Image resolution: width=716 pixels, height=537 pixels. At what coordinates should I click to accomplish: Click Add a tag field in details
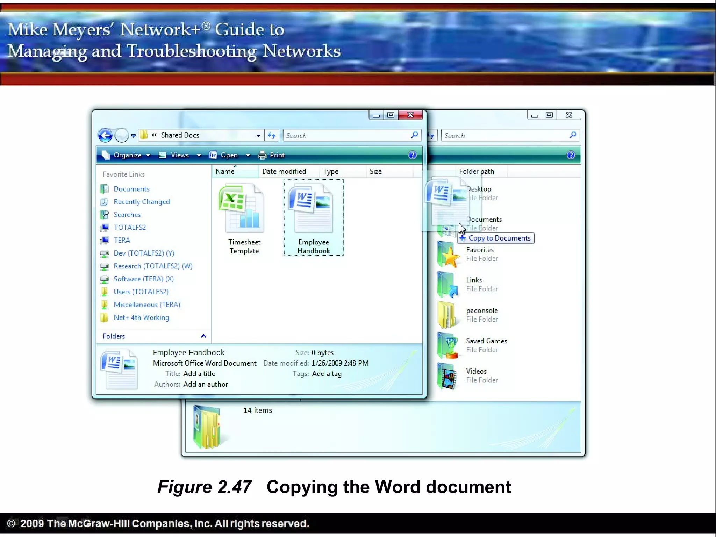point(327,374)
